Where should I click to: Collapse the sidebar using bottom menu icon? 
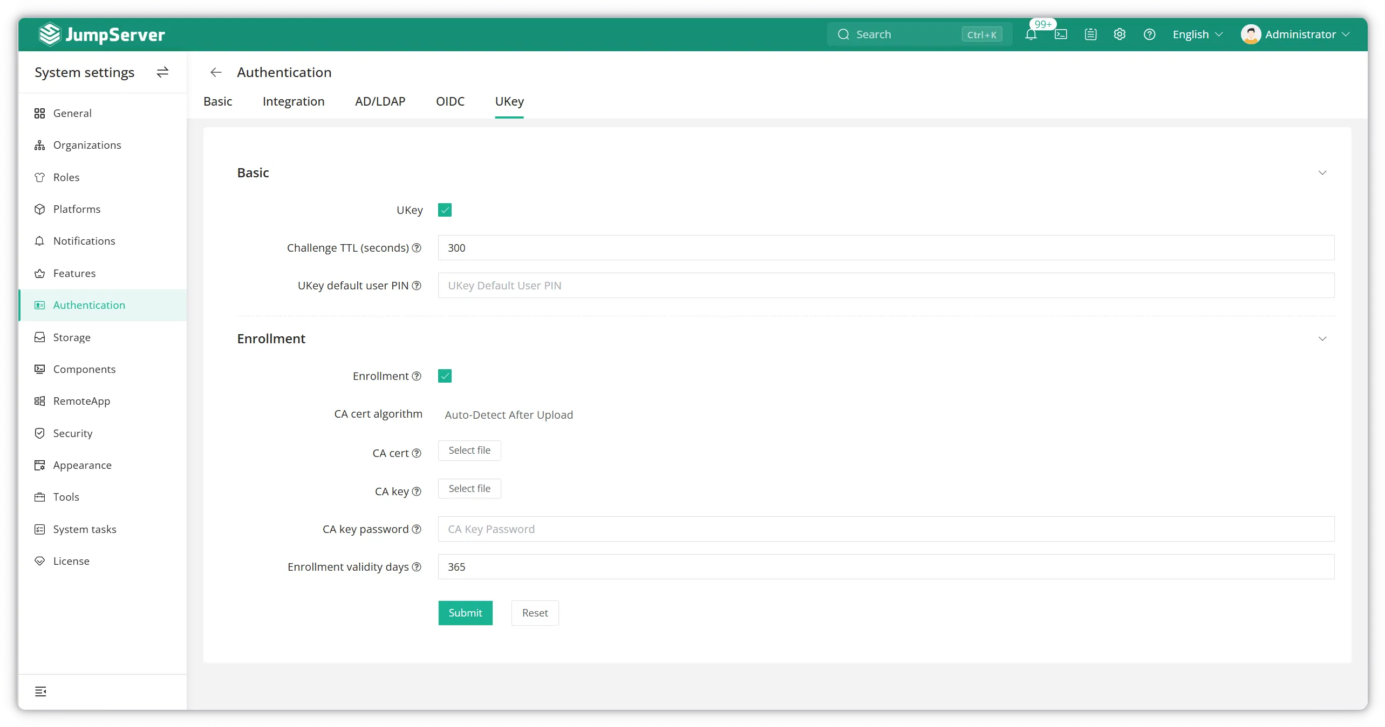tap(40, 691)
